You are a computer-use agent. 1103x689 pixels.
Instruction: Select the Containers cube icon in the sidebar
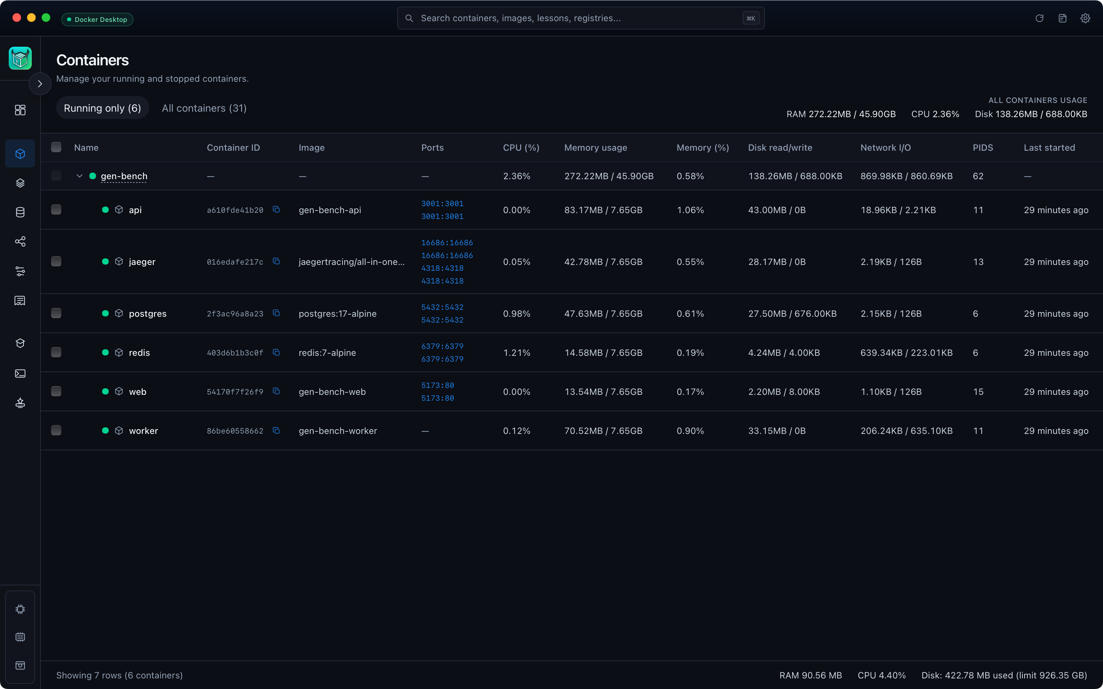click(x=20, y=154)
